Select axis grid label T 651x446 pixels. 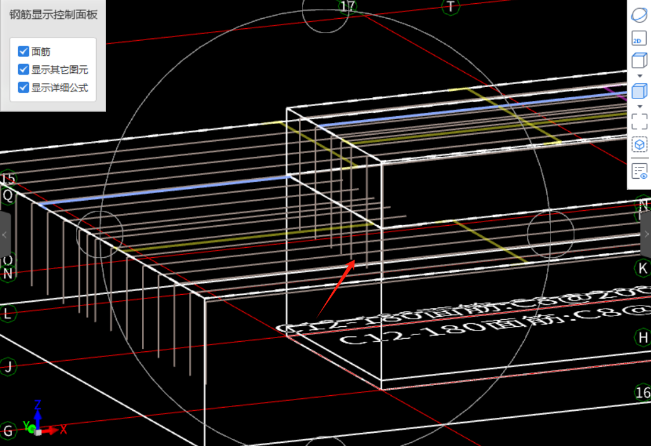(x=451, y=7)
